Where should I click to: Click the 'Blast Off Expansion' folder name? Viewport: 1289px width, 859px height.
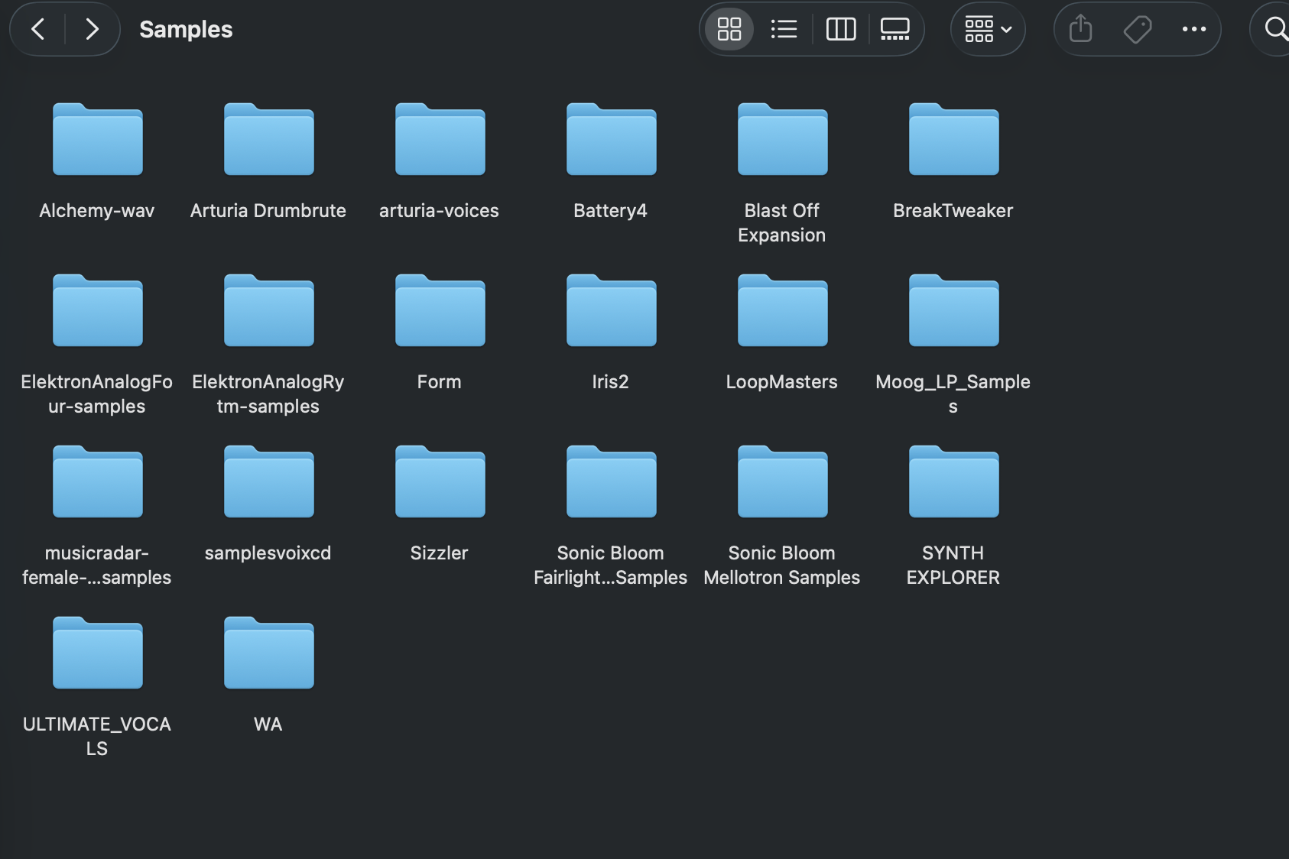782,223
